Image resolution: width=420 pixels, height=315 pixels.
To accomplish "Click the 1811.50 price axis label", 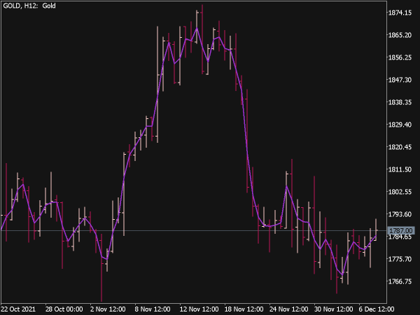I will [x=400, y=169].
